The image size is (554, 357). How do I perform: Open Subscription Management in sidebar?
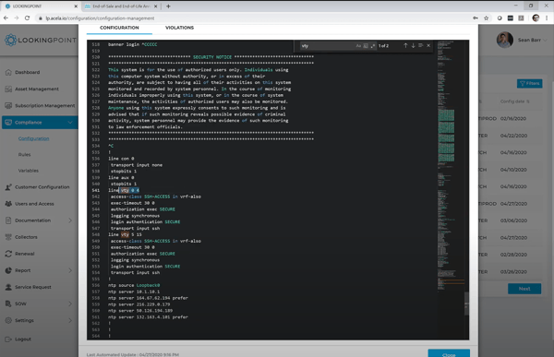[x=44, y=105]
